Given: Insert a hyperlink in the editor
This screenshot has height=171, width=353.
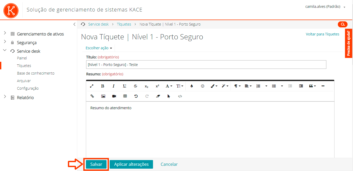Looking at the screenshot, I should click(x=92, y=96).
